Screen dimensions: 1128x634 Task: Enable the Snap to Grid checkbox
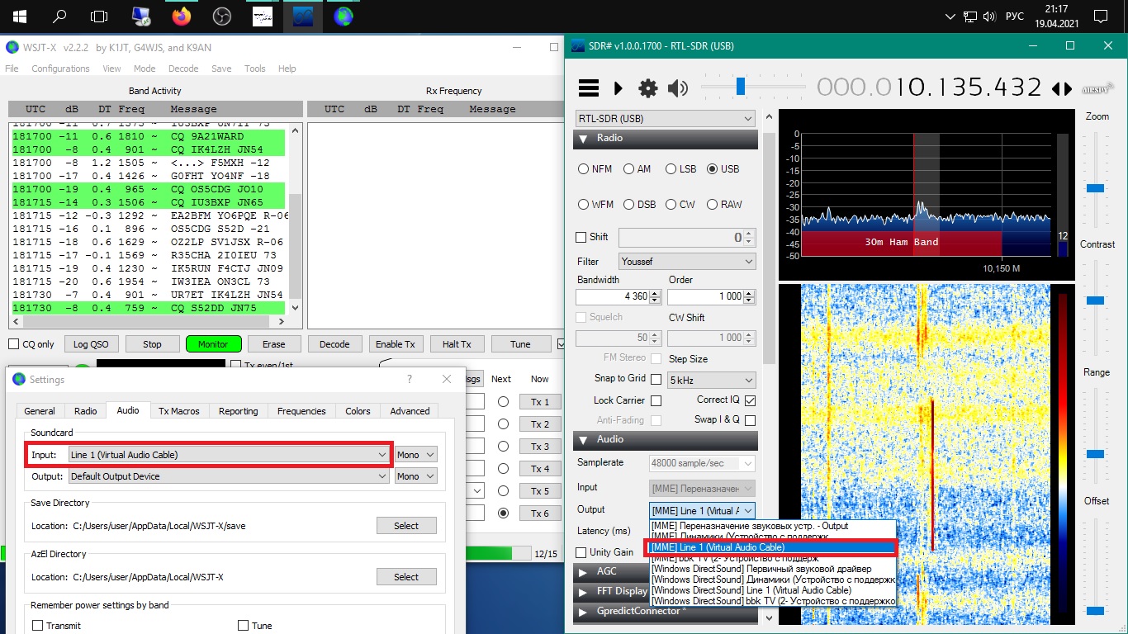[x=656, y=379]
